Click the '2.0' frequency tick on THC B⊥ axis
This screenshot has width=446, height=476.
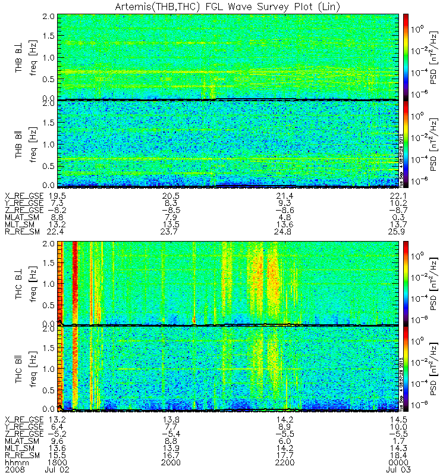(48, 244)
